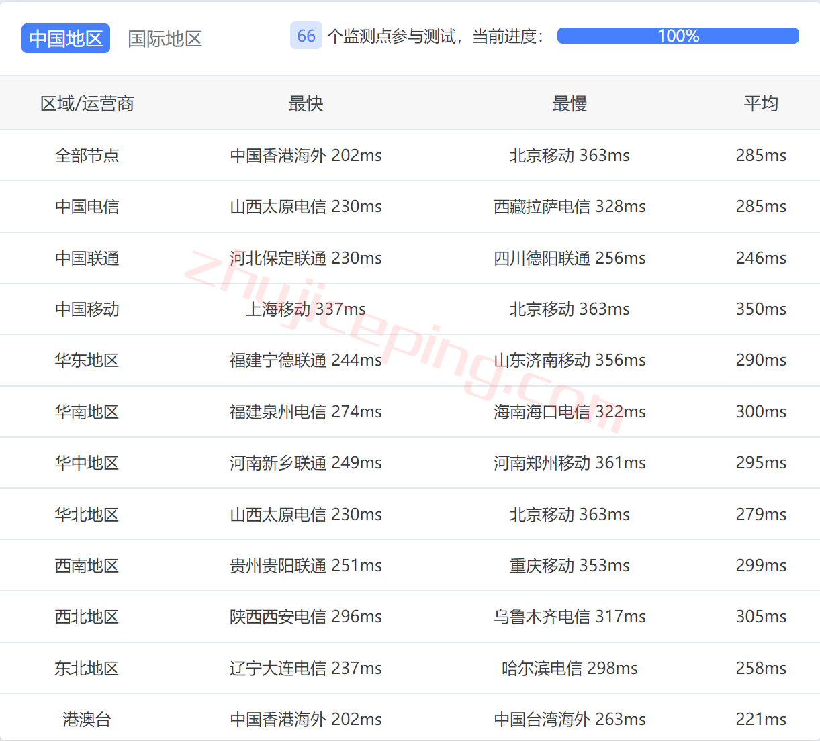The width and height of the screenshot is (820, 741).
Task: Click 河南郑州移动 361ms cell
Action: coord(570,463)
